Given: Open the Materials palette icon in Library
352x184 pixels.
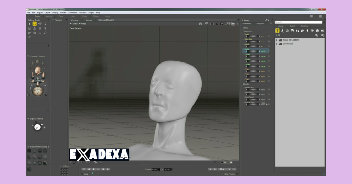Looking at the screenshot, I should [x=317, y=31].
